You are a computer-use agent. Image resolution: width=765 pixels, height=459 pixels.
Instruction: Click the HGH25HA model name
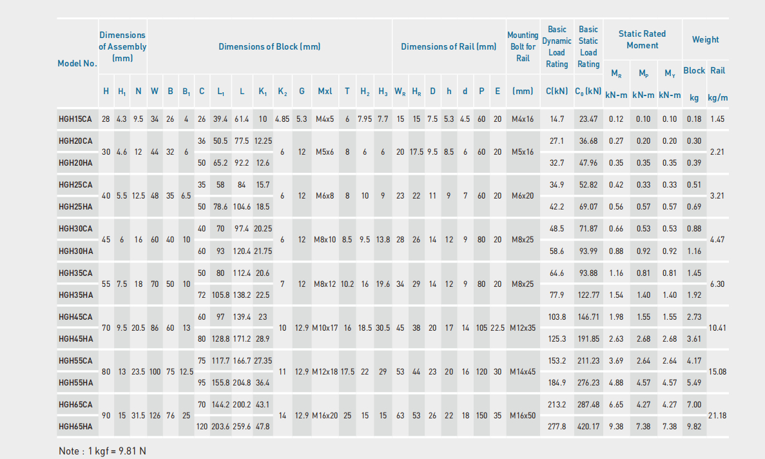tap(75, 207)
